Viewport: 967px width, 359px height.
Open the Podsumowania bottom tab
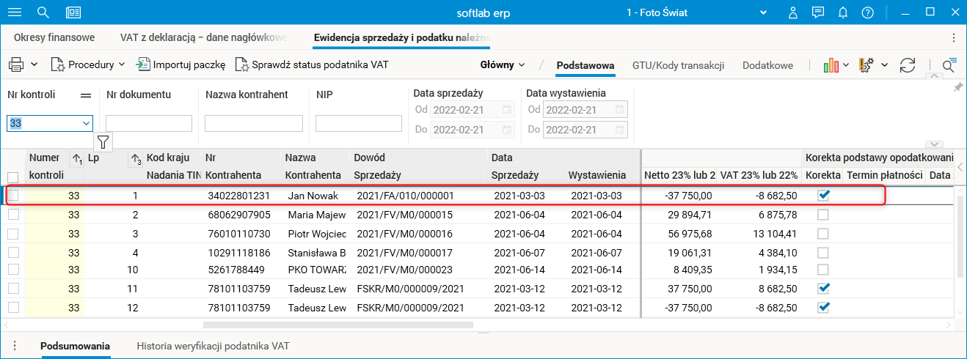(76, 345)
